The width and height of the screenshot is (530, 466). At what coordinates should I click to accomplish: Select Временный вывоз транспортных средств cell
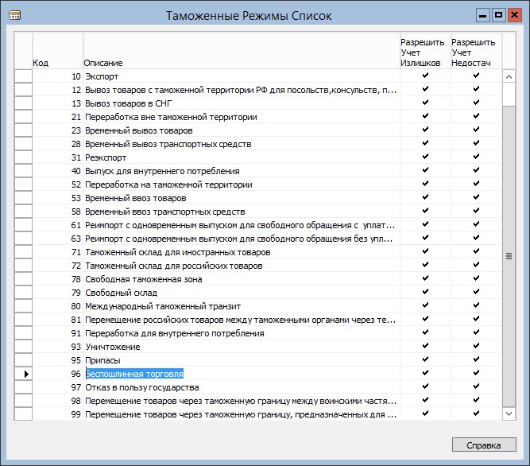(x=242, y=144)
